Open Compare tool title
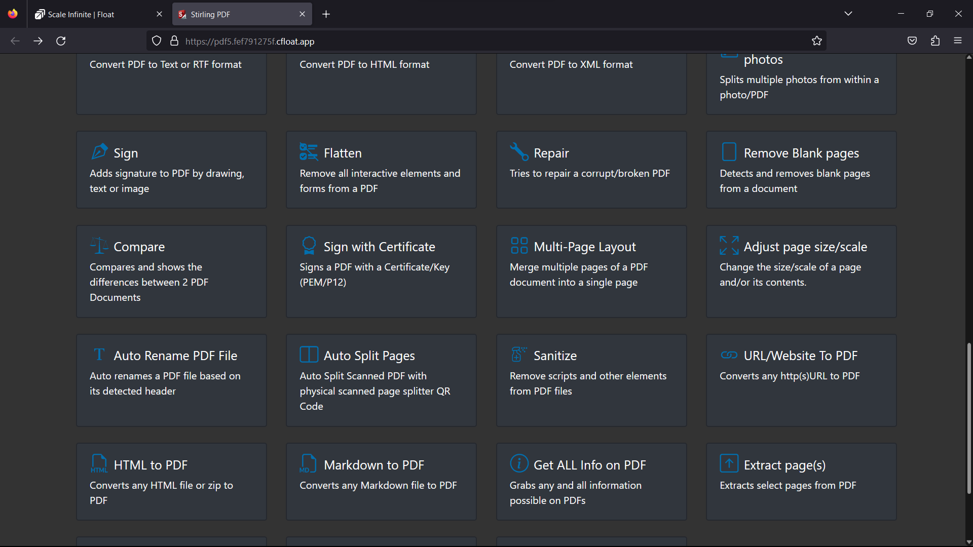The image size is (973, 547). click(139, 247)
